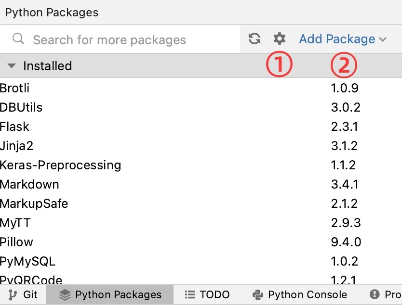Click the PyMySQL package version 1.0.2
Viewport: 402px width, 305px height.
coord(345,261)
